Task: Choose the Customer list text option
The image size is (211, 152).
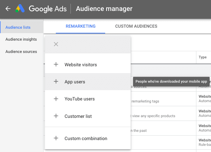Action: pyautogui.click(x=78, y=116)
